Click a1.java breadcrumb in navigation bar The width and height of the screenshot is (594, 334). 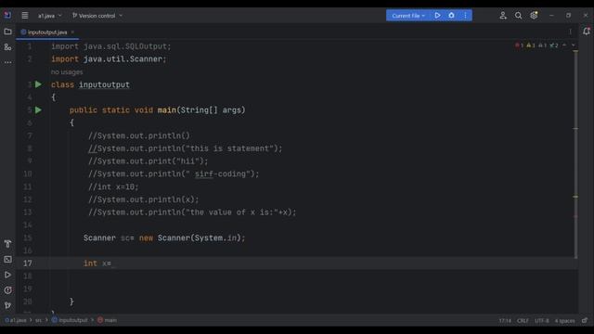16,320
